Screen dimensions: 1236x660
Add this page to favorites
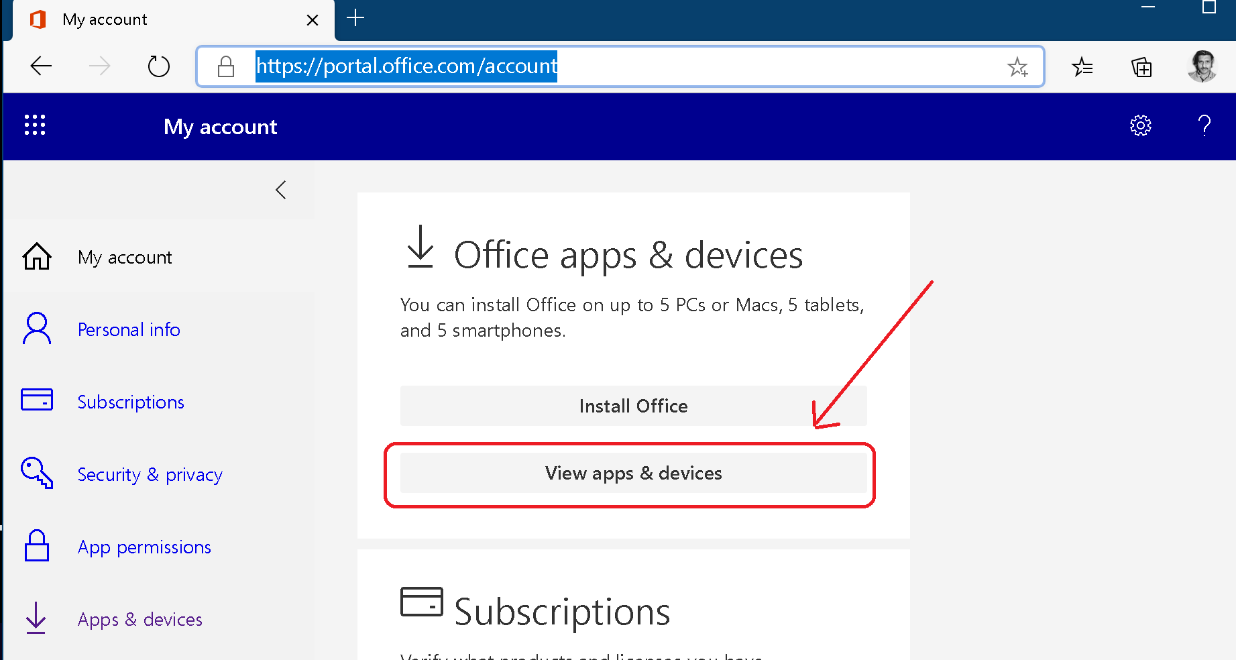1018,67
